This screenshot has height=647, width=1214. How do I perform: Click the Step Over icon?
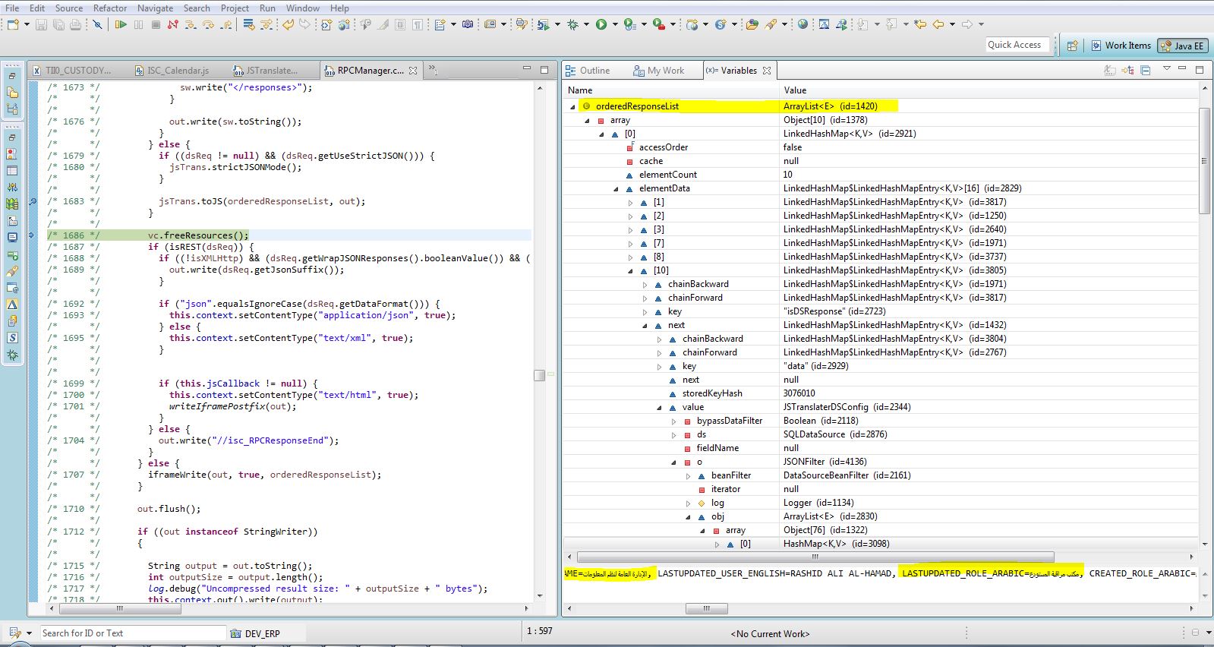click(x=208, y=24)
